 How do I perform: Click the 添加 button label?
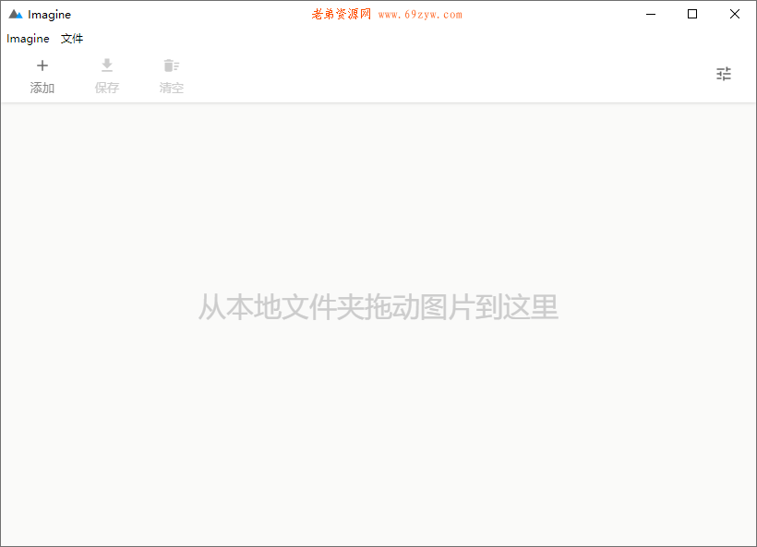pos(42,88)
